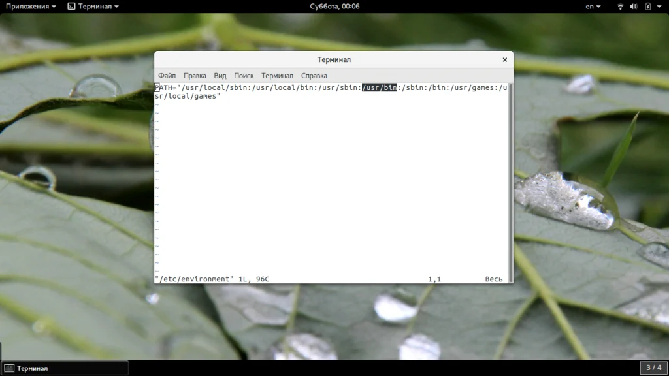This screenshot has height=376, width=669.
Task: Click the Суббота clock in top bar
Action: tap(334, 7)
